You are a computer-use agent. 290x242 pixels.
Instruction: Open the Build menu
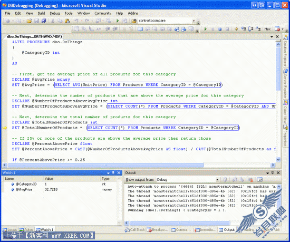click(x=41, y=13)
